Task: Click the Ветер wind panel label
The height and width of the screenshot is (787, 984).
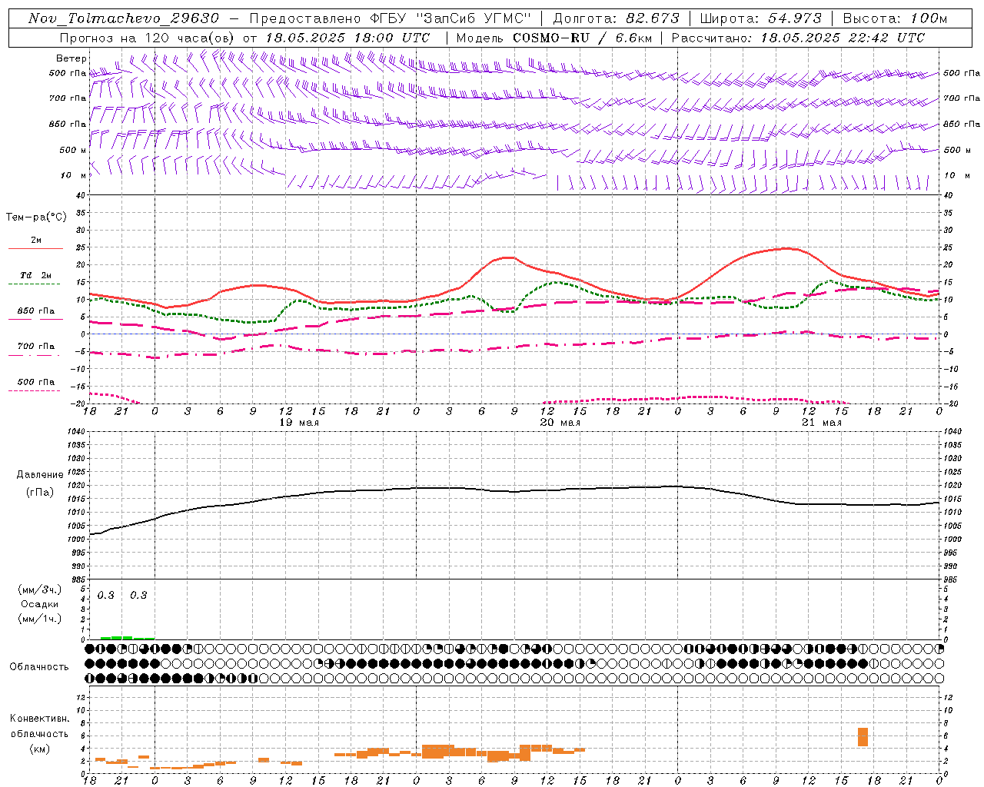Action: coord(71,58)
